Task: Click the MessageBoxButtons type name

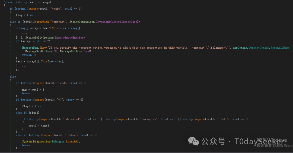Action: 39,51
